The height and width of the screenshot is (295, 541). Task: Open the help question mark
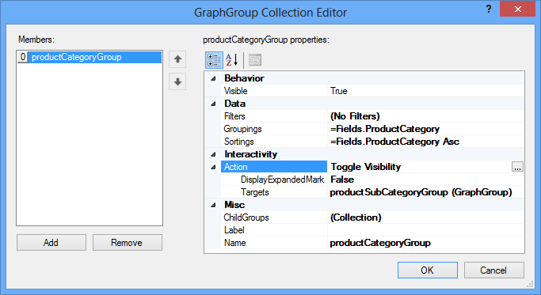pos(489,9)
